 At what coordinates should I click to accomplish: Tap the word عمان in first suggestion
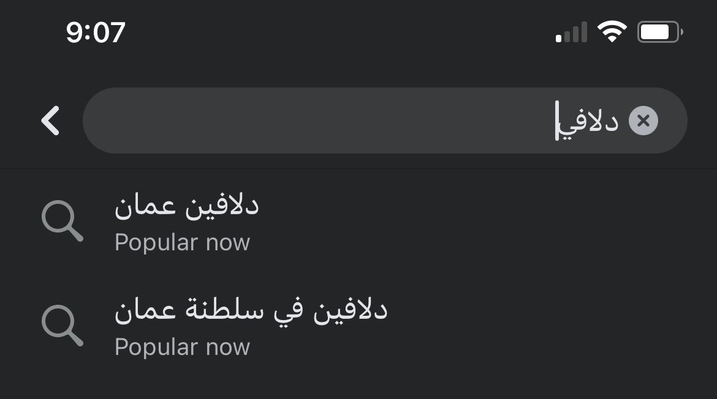(142, 207)
